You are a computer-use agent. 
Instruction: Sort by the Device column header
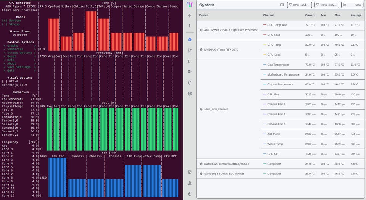click(x=204, y=15)
